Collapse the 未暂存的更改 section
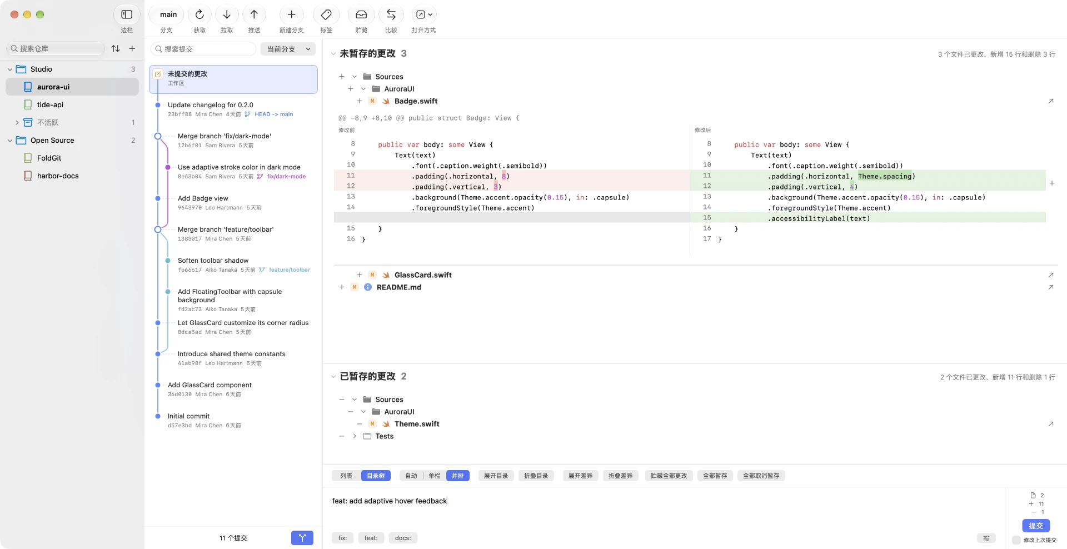 tap(333, 54)
